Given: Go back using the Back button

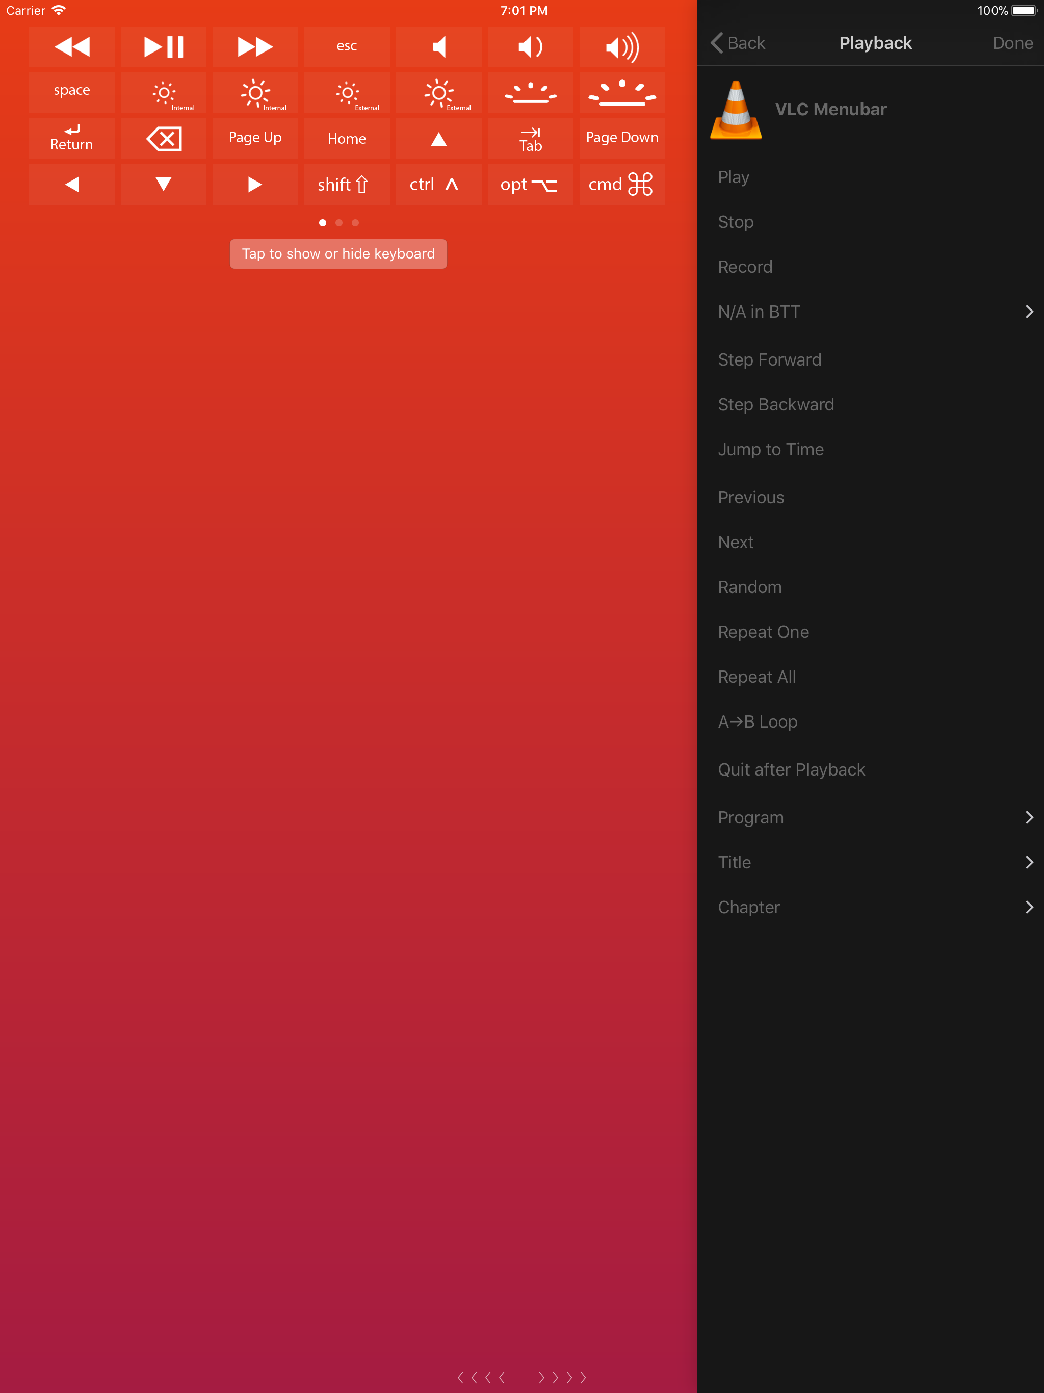Looking at the screenshot, I should pos(738,43).
